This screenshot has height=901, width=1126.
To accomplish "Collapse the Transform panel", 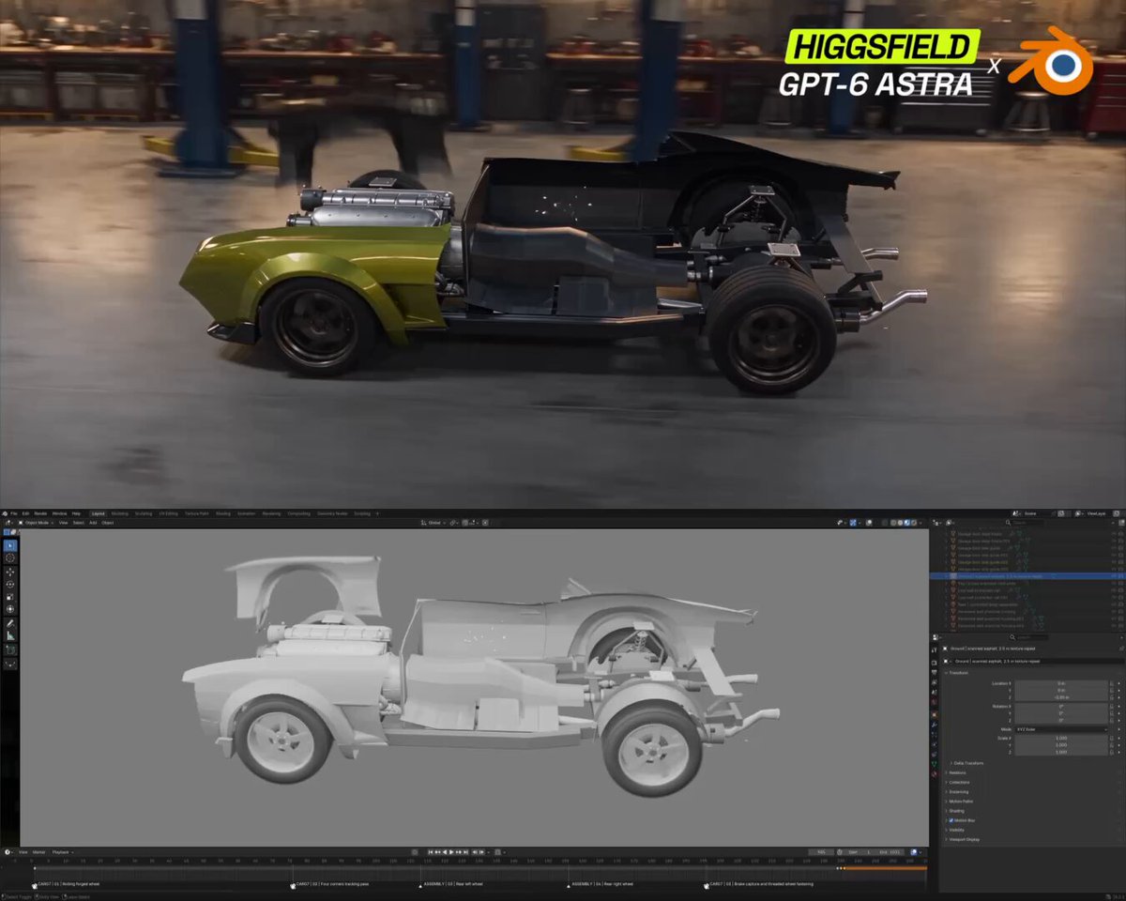I will [x=958, y=672].
